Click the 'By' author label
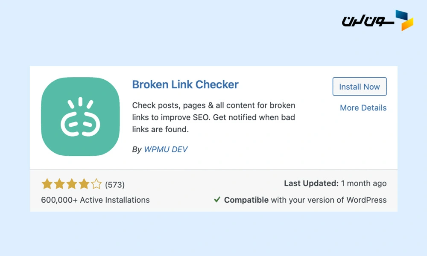427x256 pixels. pyautogui.click(x=137, y=149)
